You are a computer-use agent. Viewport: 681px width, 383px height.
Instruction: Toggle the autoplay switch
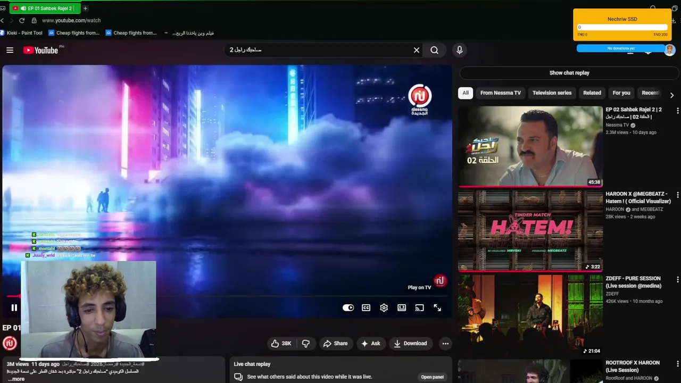tap(348, 307)
